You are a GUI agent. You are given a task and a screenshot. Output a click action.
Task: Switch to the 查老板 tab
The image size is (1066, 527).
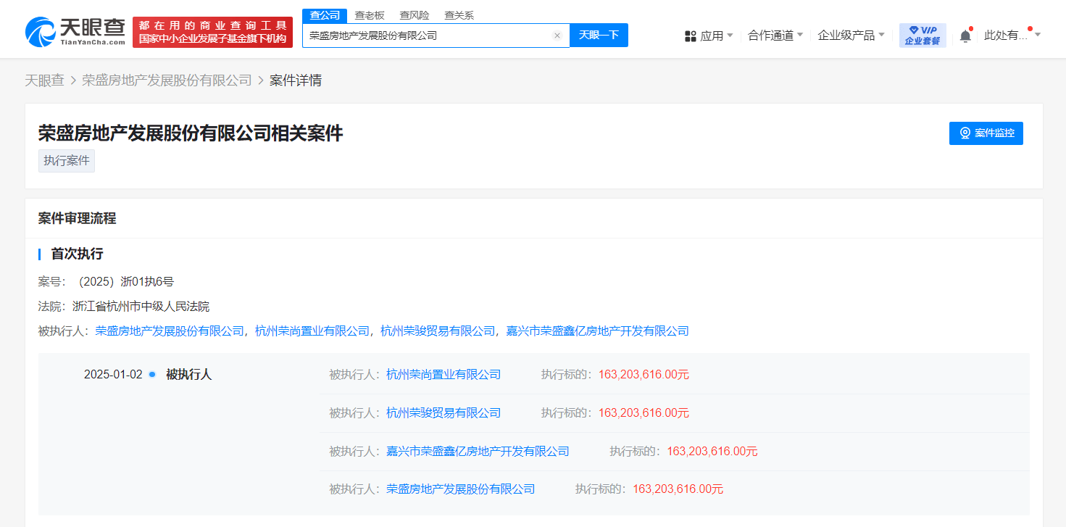click(369, 15)
